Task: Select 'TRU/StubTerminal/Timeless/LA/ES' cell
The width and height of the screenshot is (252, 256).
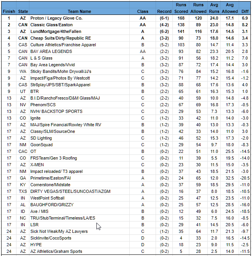Action: (79, 218)
